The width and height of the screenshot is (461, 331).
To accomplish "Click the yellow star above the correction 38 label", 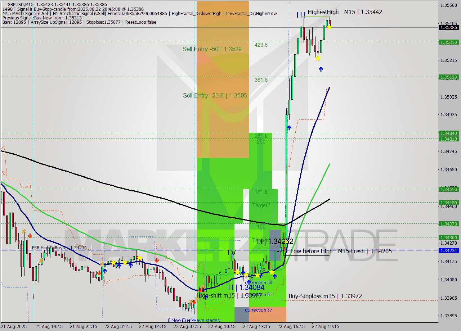I will point(258,276).
